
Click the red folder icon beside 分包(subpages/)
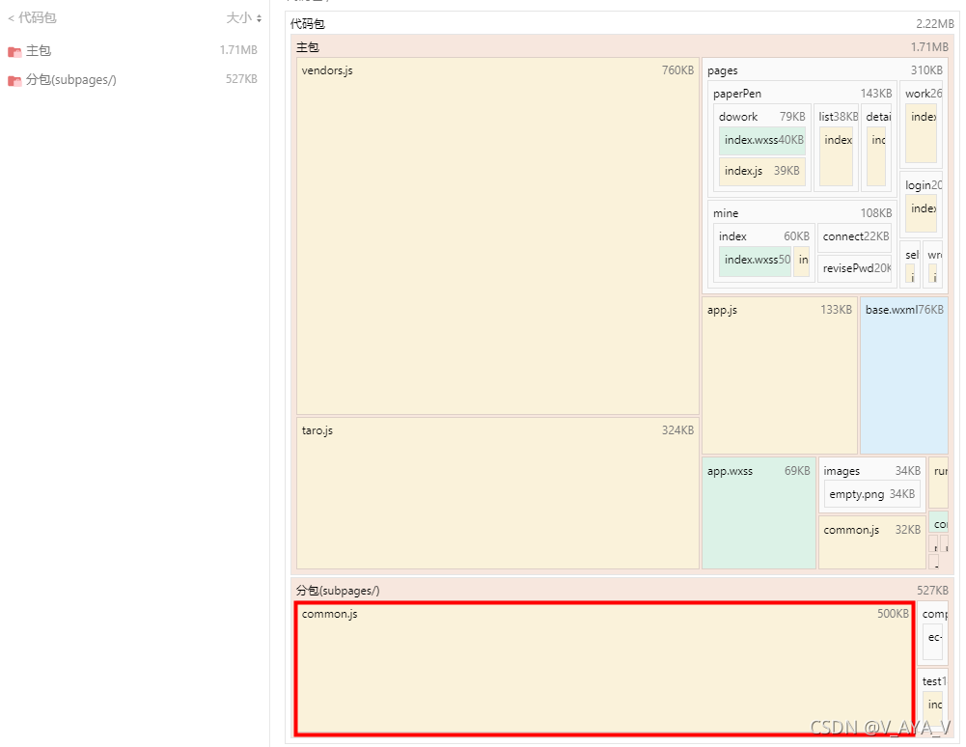(x=14, y=80)
